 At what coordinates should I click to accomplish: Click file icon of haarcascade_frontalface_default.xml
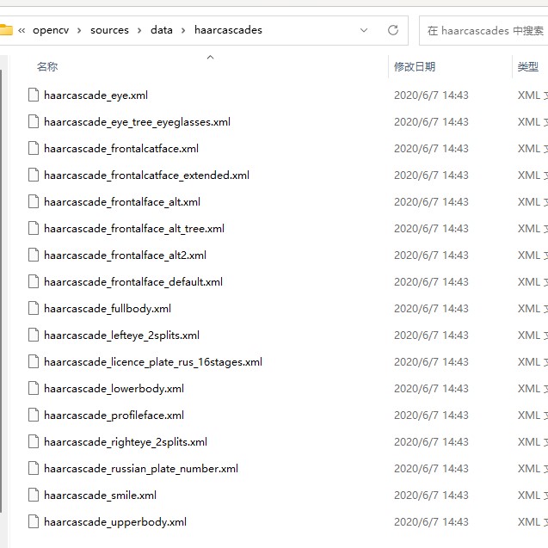(x=34, y=281)
